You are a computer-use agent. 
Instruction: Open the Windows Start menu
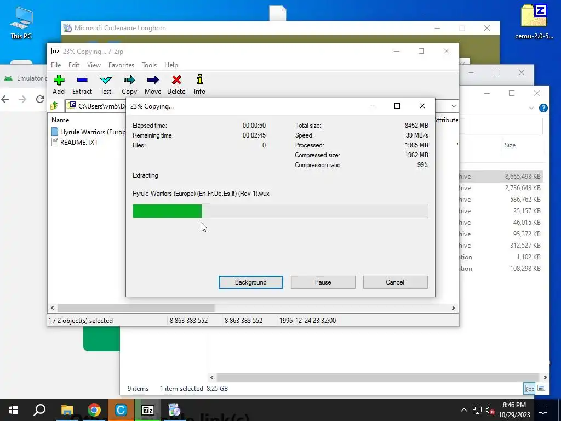pos(13,410)
